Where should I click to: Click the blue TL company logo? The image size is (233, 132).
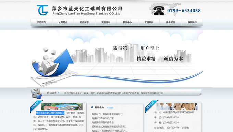pos(42,10)
